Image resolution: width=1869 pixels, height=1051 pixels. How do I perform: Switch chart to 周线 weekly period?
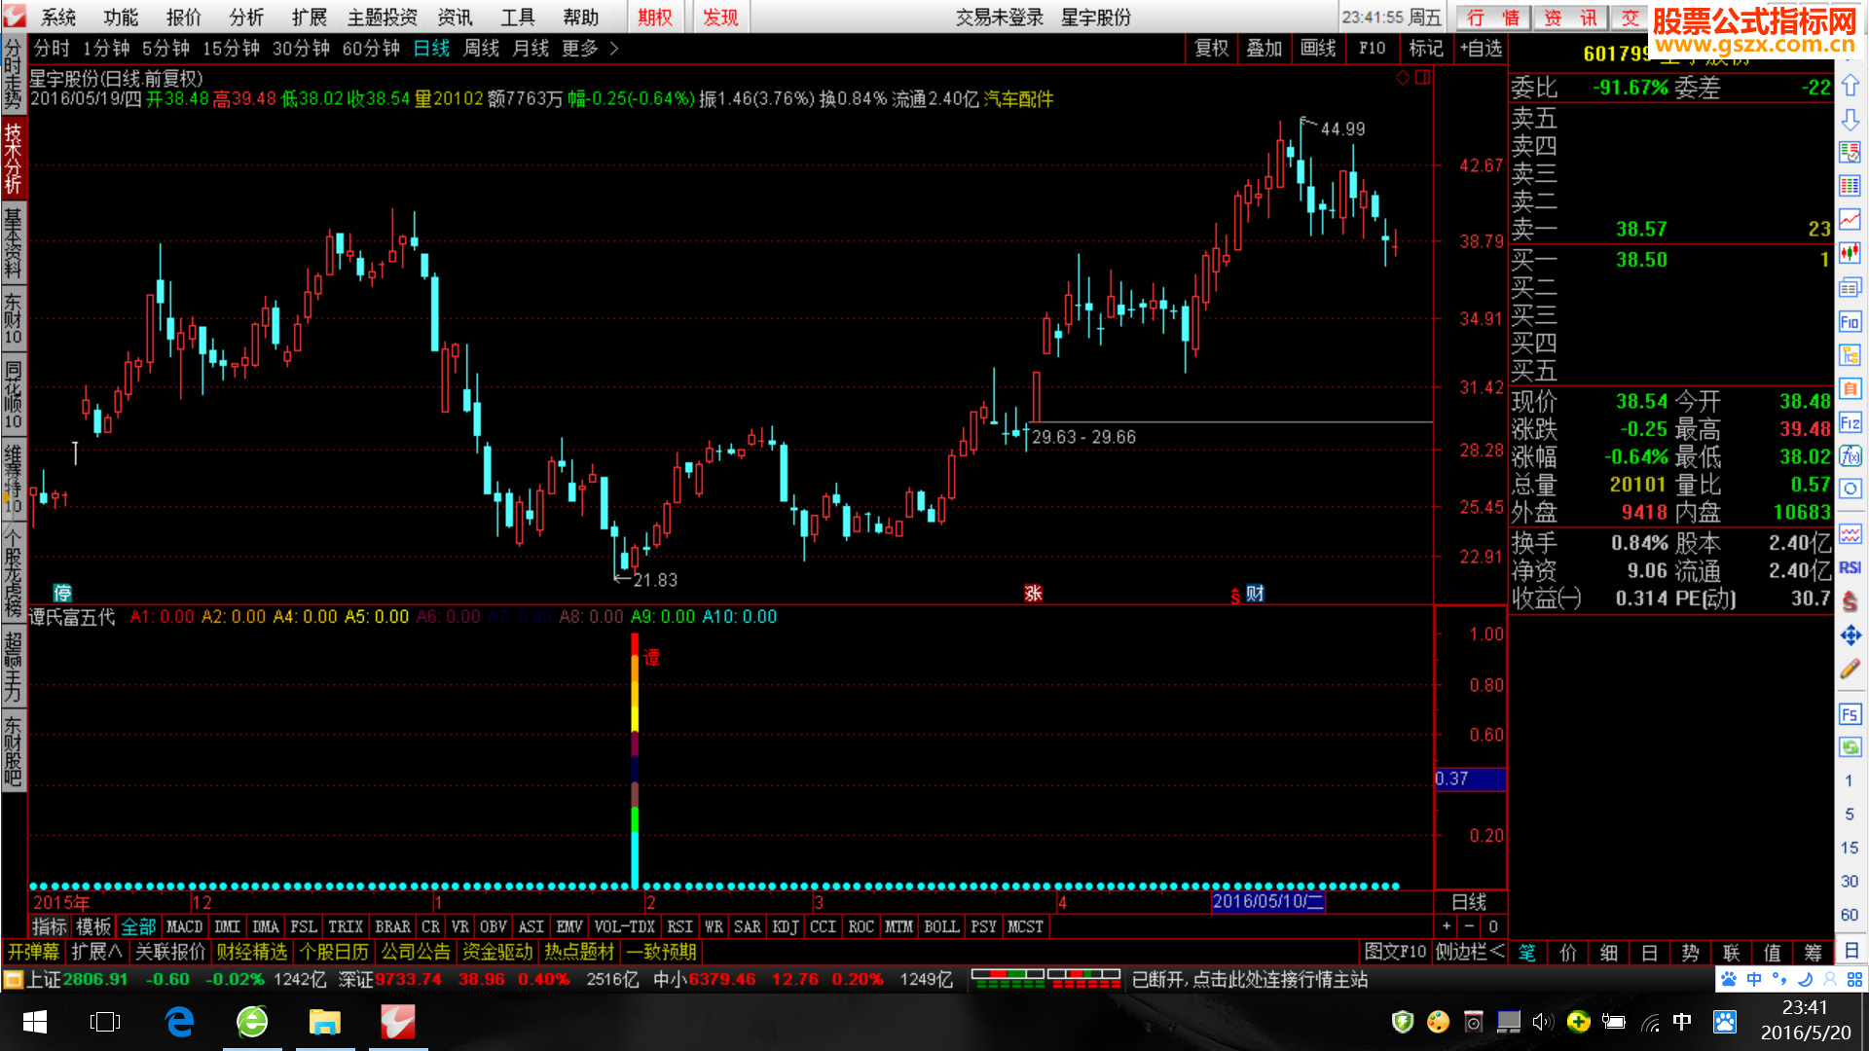point(481,48)
